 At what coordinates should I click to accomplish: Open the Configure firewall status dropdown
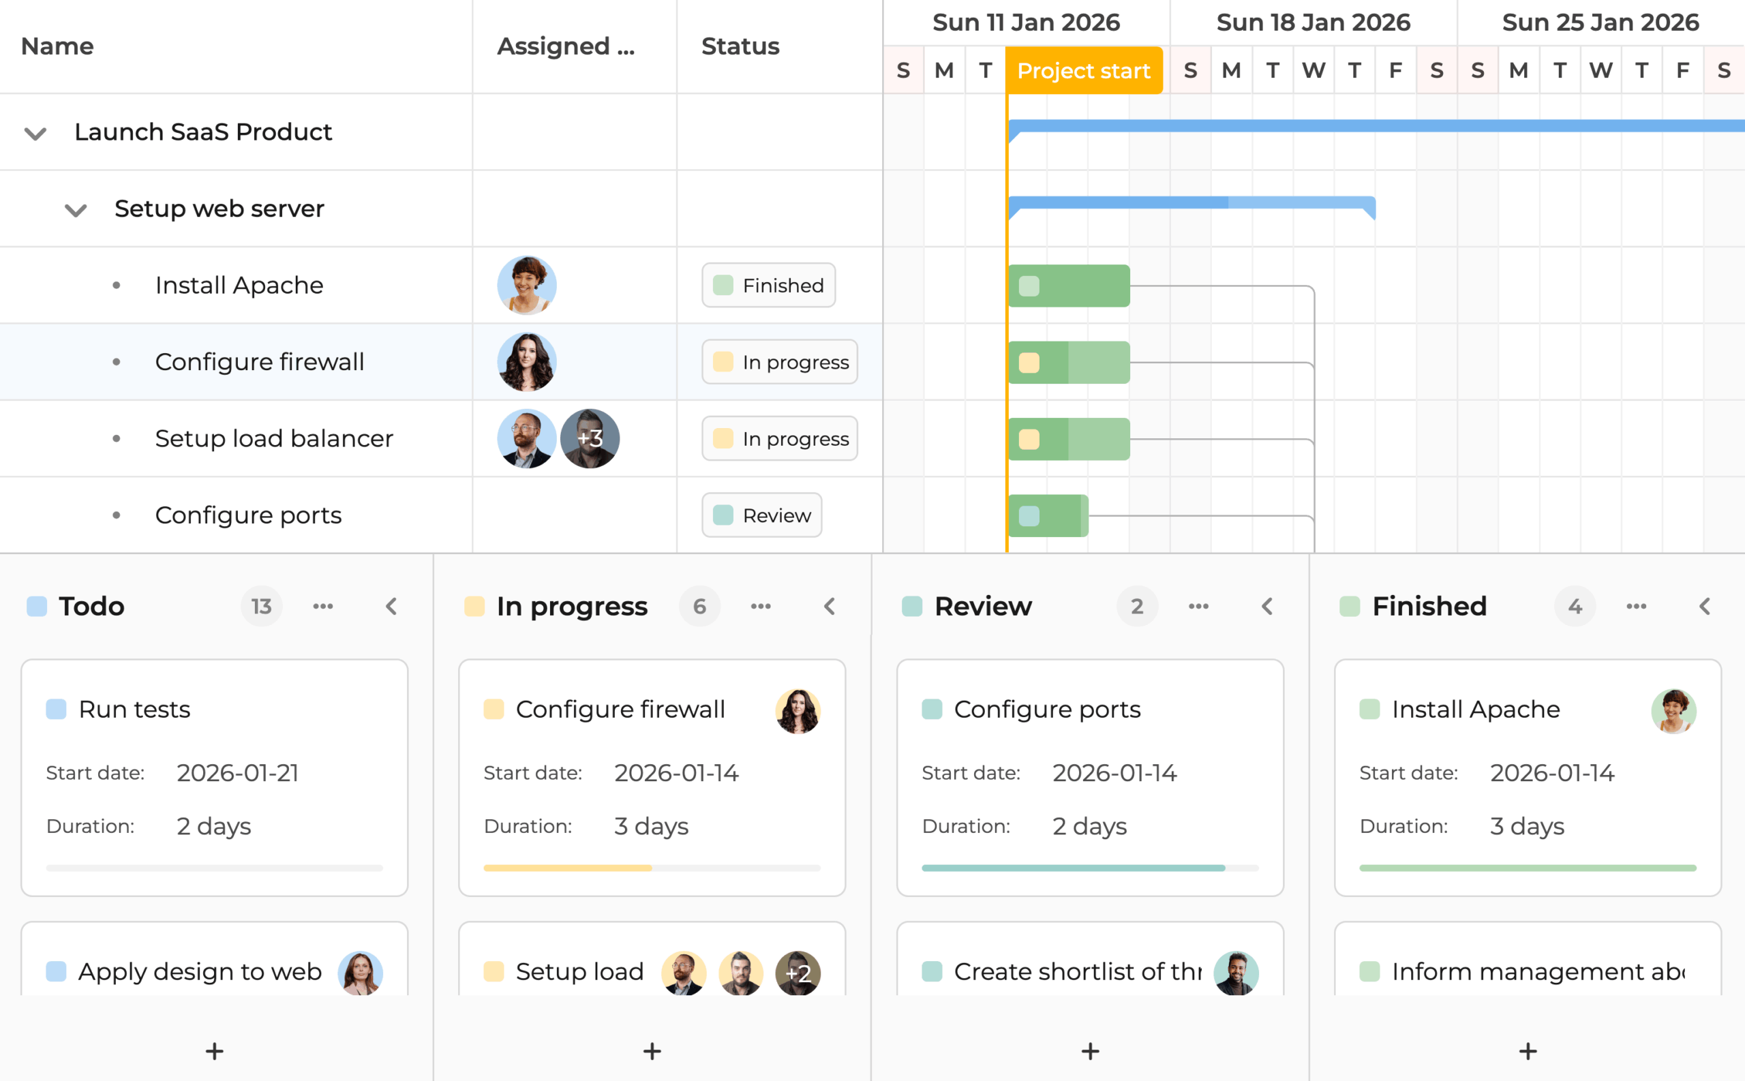pyautogui.click(x=779, y=362)
